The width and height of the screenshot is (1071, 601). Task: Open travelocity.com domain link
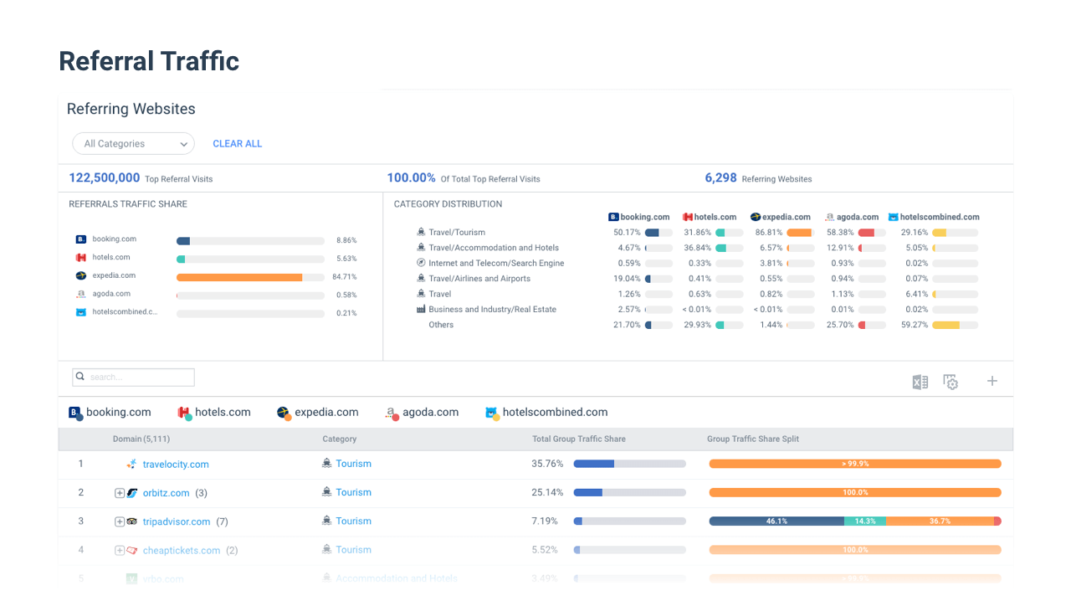point(176,465)
